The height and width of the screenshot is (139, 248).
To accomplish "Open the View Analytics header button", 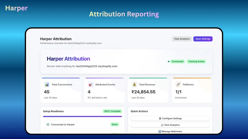I will (x=182, y=39).
